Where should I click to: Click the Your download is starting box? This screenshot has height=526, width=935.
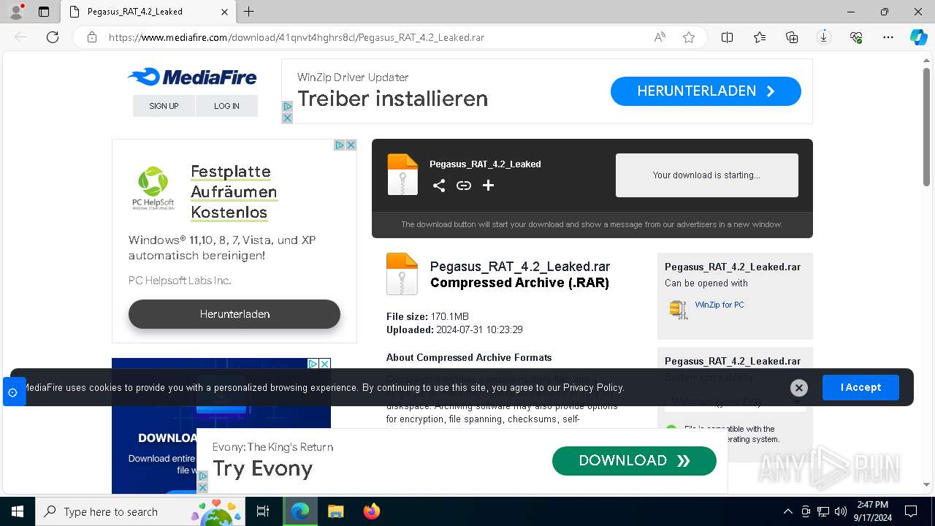point(707,175)
